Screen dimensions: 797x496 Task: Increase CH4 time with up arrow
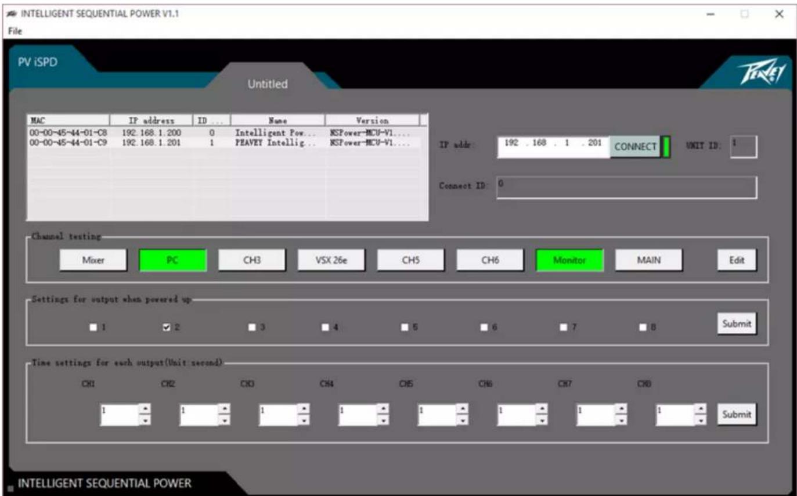tap(384, 409)
